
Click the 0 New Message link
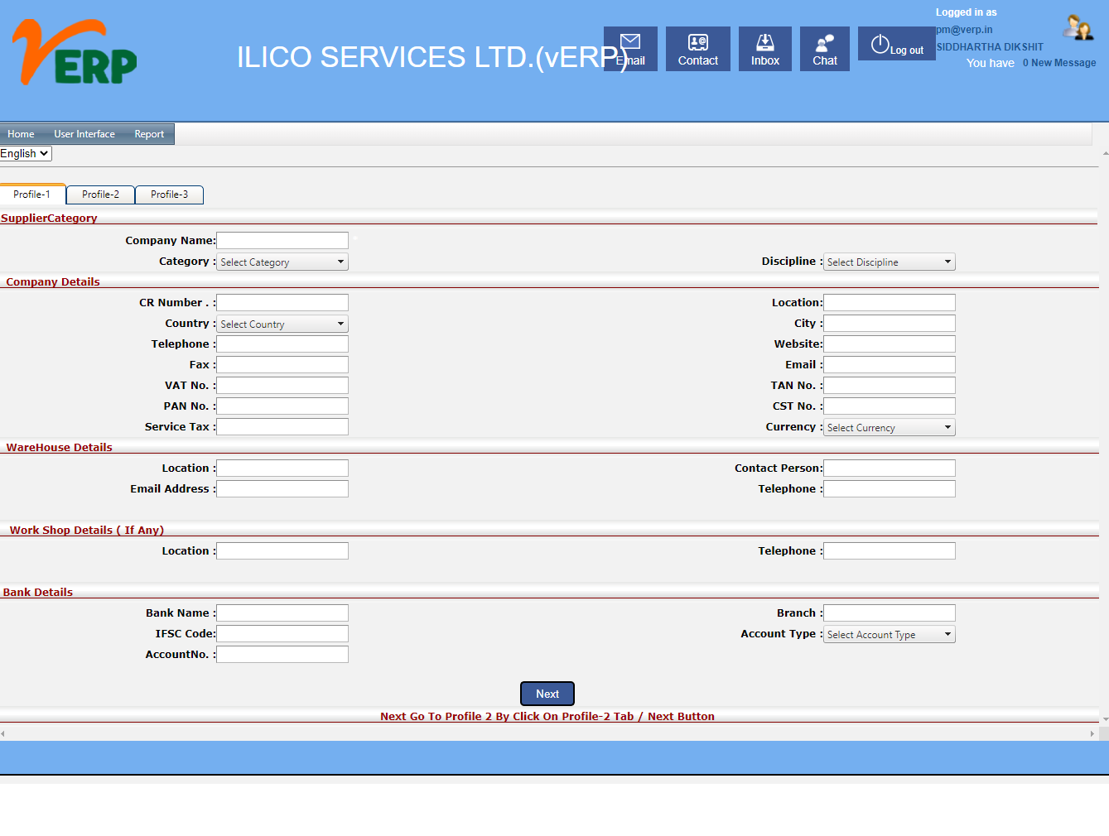tap(1058, 63)
